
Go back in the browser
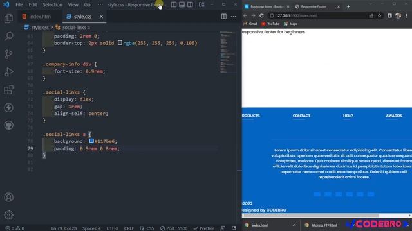tap(245, 15)
